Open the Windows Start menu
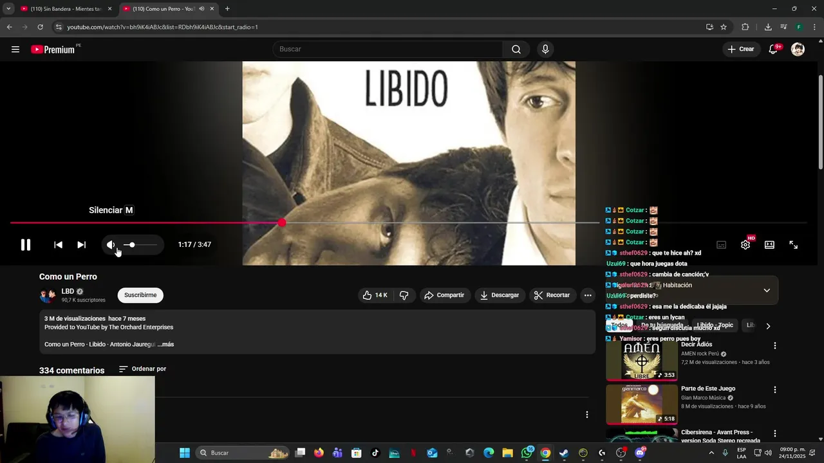 click(184, 453)
